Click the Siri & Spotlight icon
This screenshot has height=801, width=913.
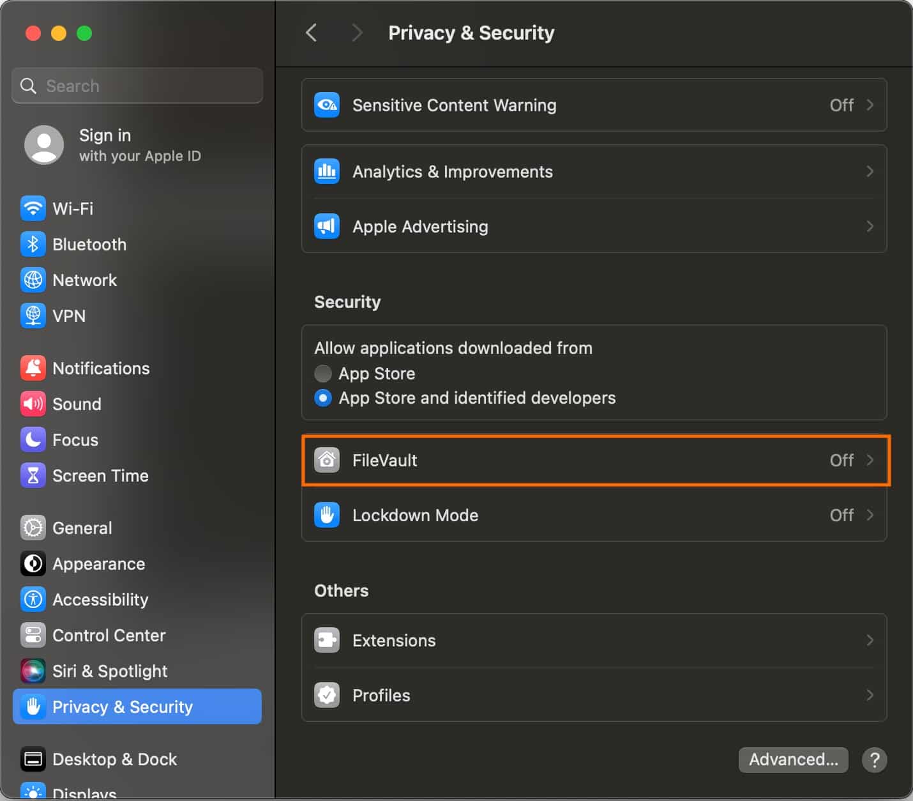pos(33,671)
